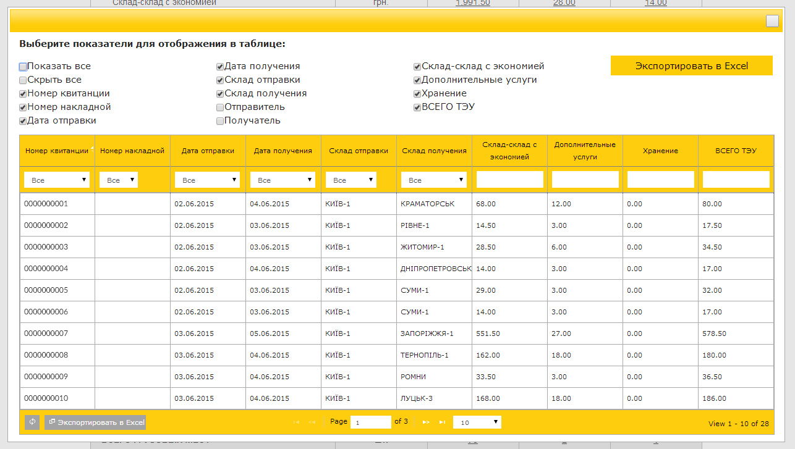This screenshot has height=449, width=795.
Task: Enable the 'Получатель' checkbox
Action: point(220,121)
